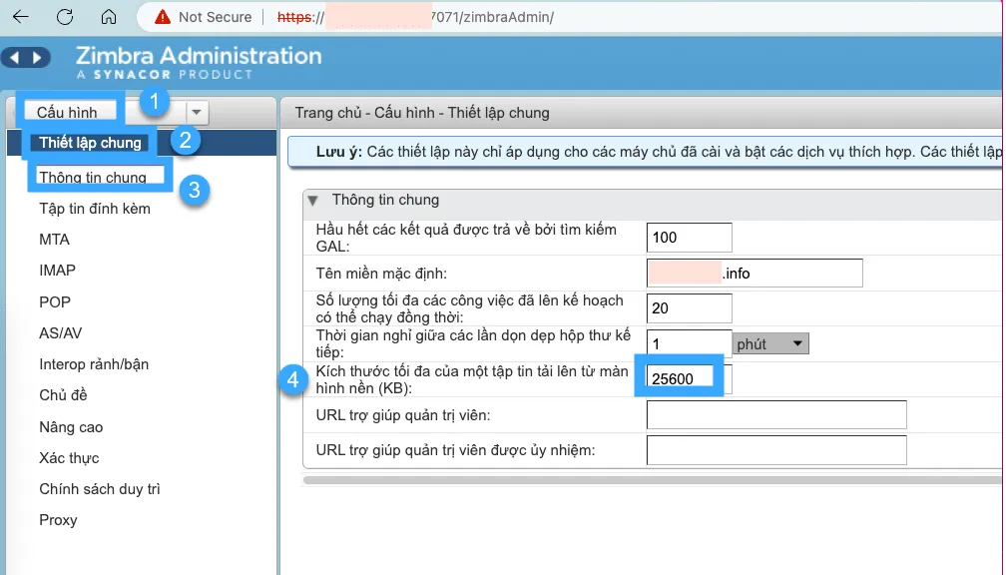Screen dimensions: 1006x575
Task: Click the default domain field ending in .info
Action: point(754,273)
